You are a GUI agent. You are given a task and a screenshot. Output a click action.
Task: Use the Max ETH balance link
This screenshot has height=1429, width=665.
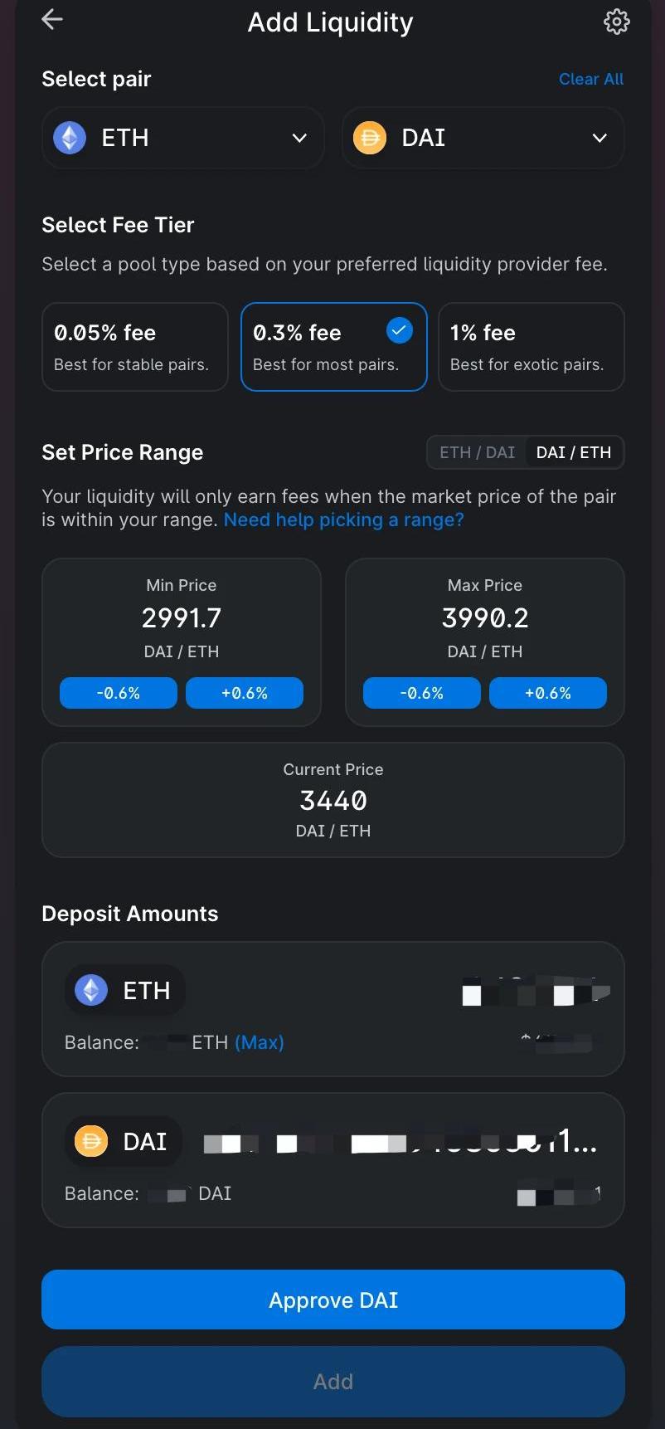[260, 1042]
